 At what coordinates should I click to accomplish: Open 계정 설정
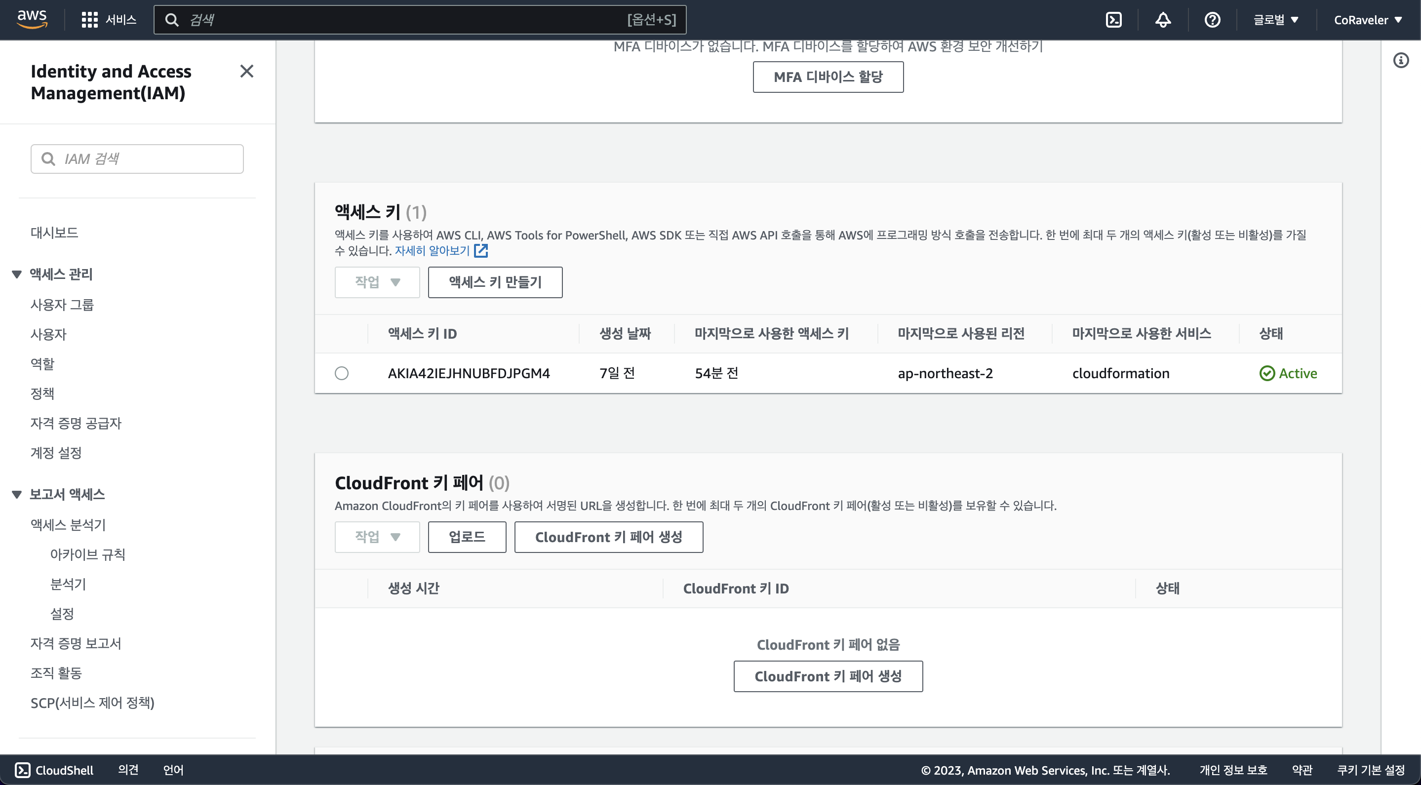point(56,453)
